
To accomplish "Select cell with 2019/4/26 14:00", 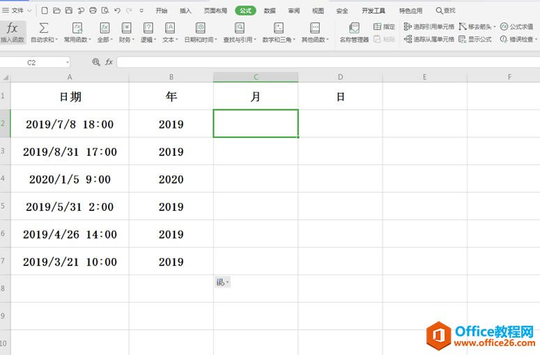I will pyautogui.click(x=70, y=234).
